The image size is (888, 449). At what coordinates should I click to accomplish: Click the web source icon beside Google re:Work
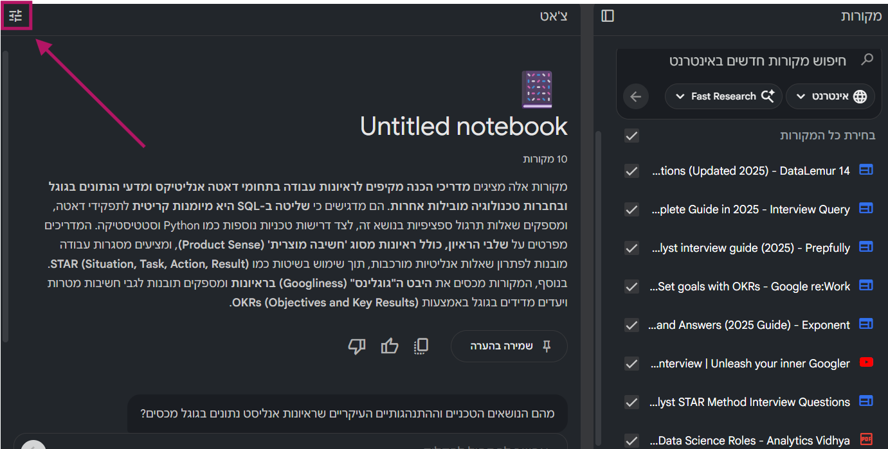tap(866, 286)
